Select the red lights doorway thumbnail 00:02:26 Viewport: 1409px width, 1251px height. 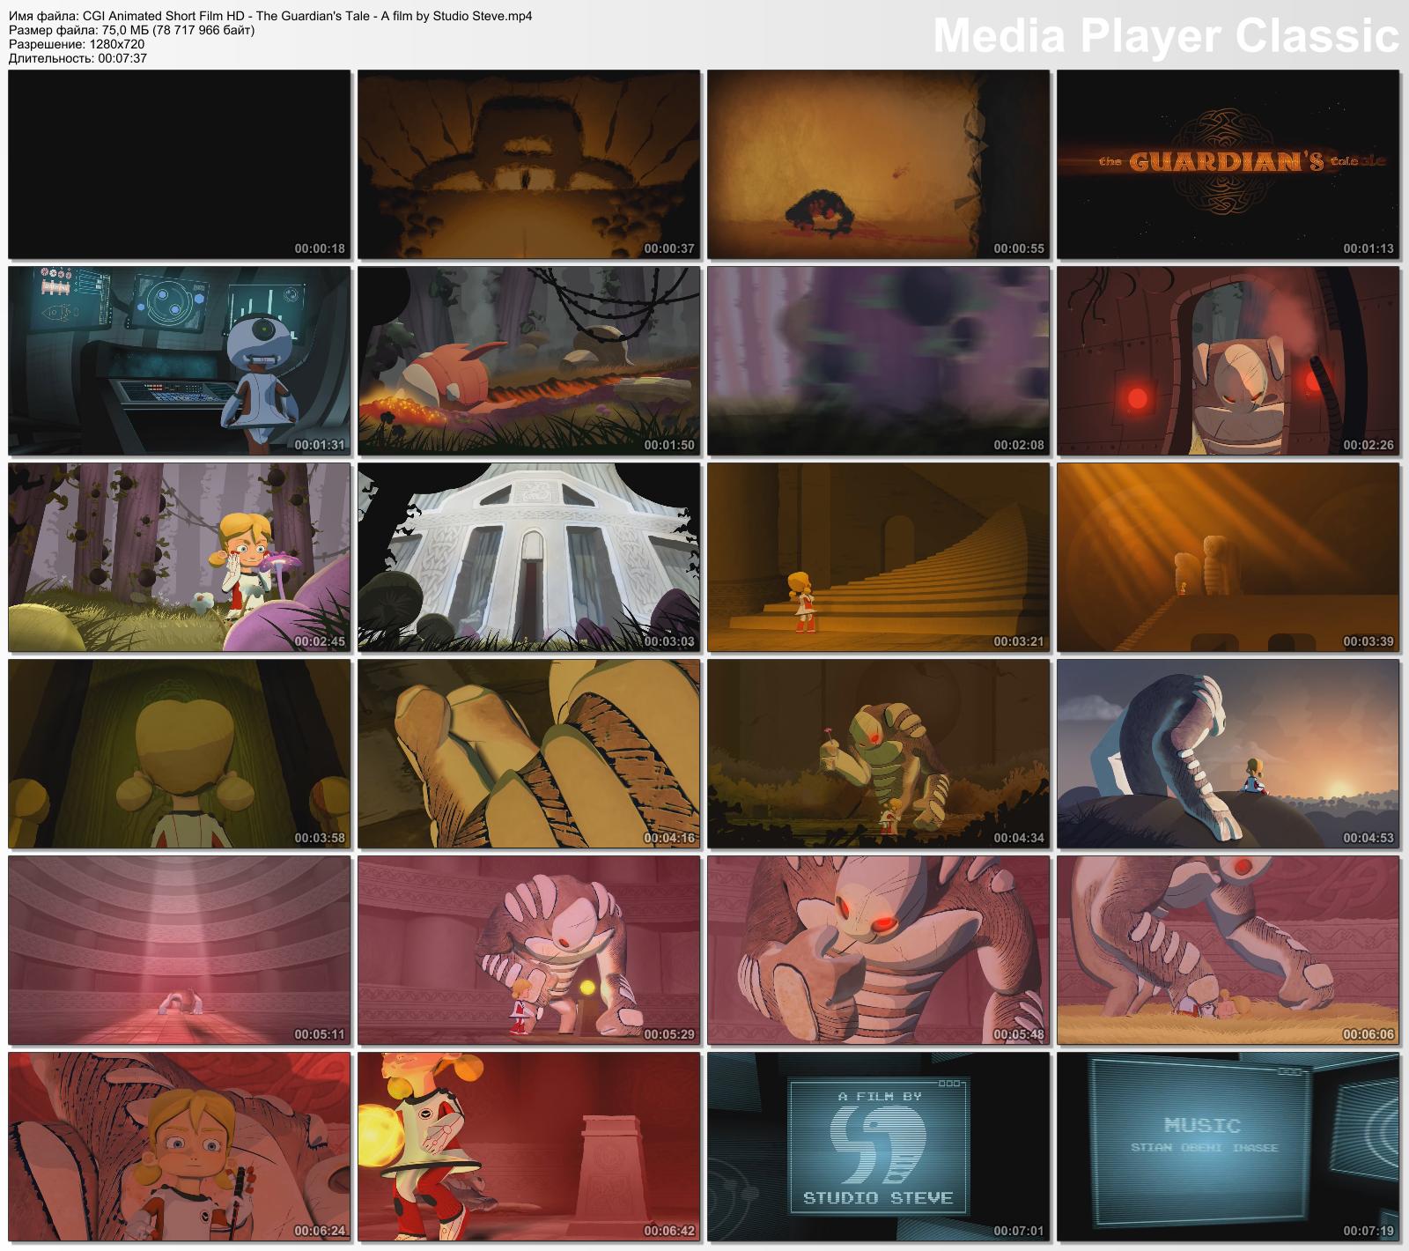(1228, 361)
